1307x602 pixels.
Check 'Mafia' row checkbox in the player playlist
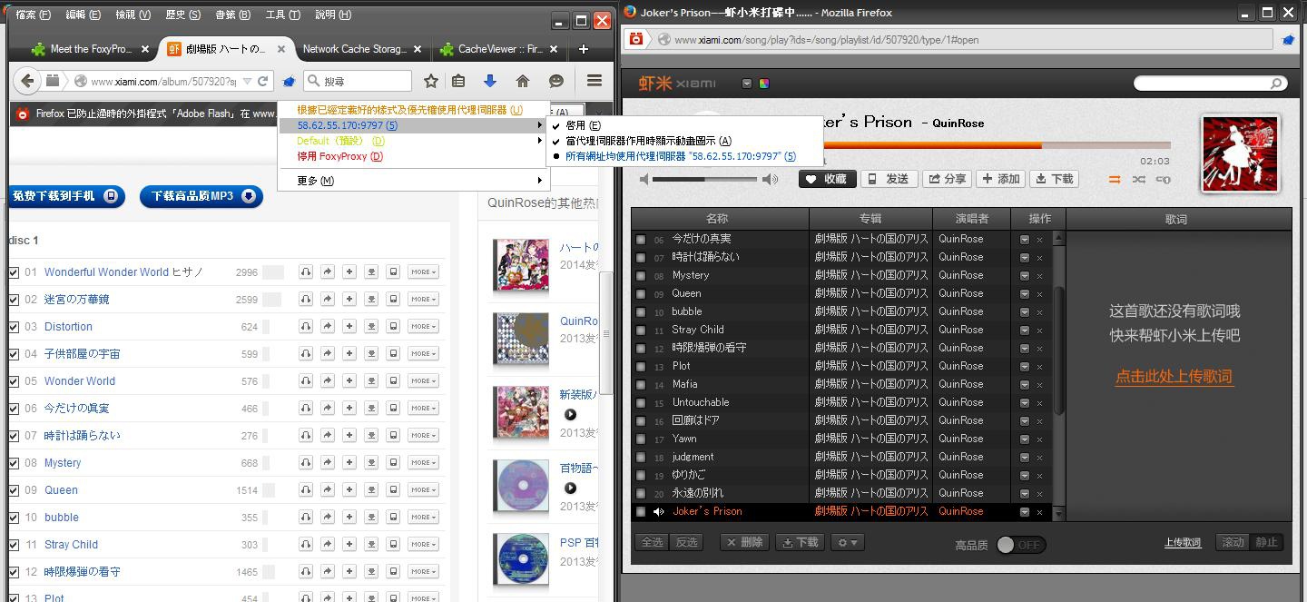tap(641, 384)
